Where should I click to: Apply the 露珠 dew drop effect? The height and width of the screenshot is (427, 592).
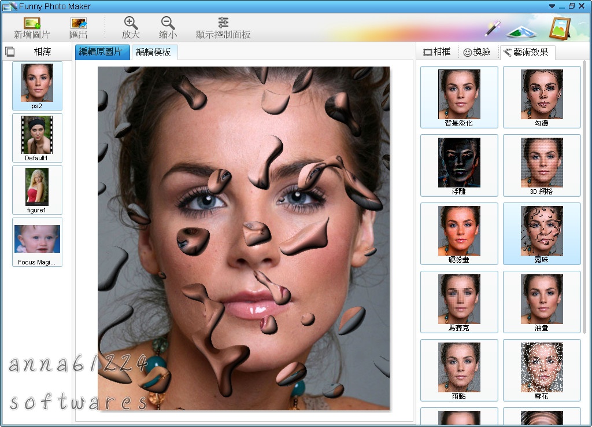pyautogui.click(x=542, y=234)
